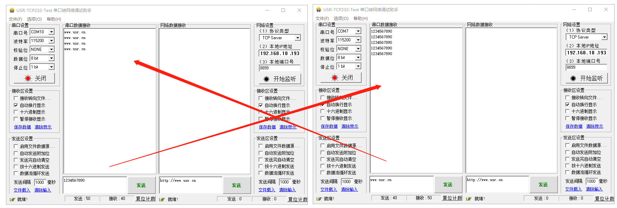
Task: Open the COM7 serial port dropdown
Action: point(358,31)
